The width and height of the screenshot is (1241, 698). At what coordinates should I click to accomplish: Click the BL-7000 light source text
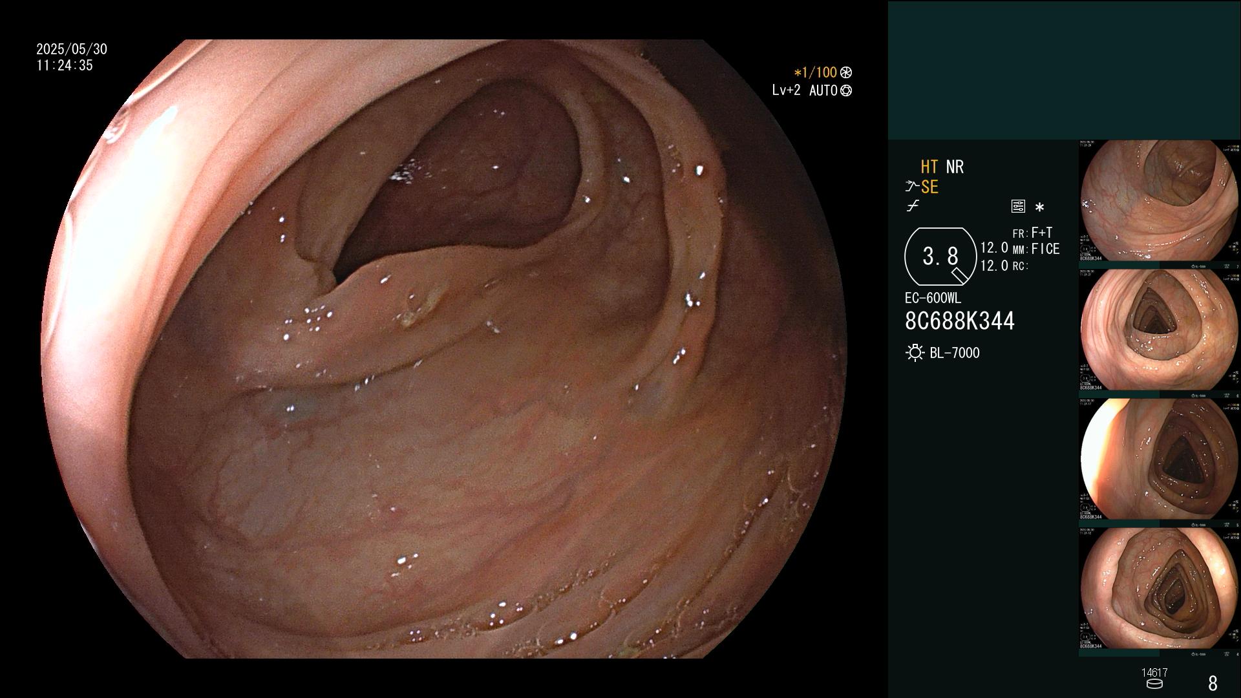tap(955, 353)
